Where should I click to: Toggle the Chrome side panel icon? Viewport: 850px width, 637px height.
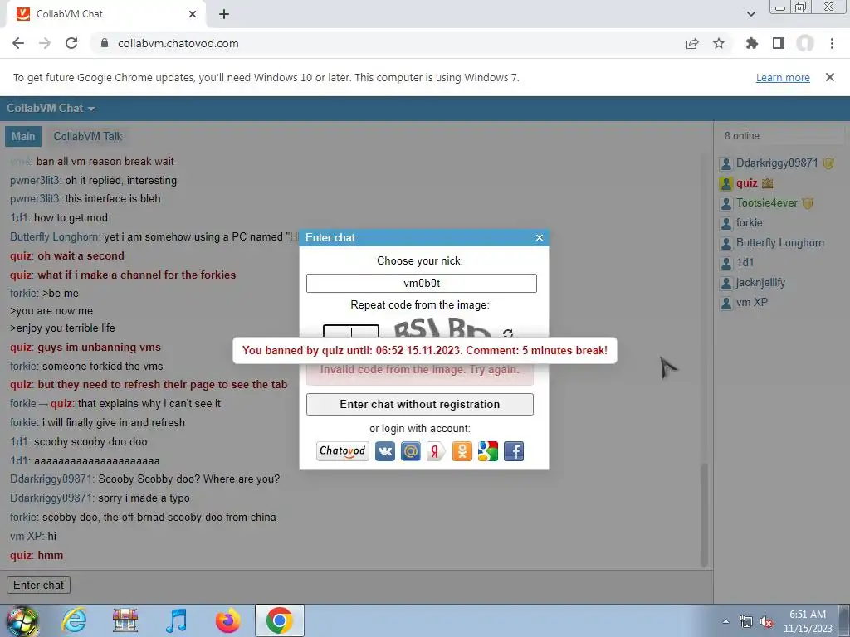pos(779,43)
